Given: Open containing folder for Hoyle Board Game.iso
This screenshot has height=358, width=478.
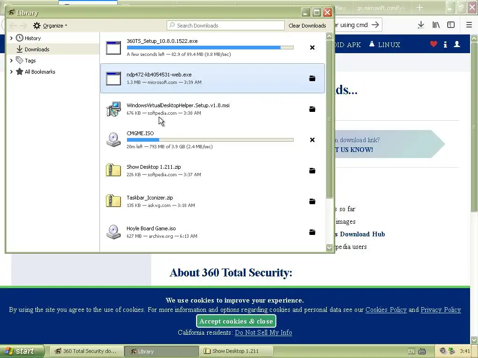Looking at the screenshot, I should (x=312, y=232).
